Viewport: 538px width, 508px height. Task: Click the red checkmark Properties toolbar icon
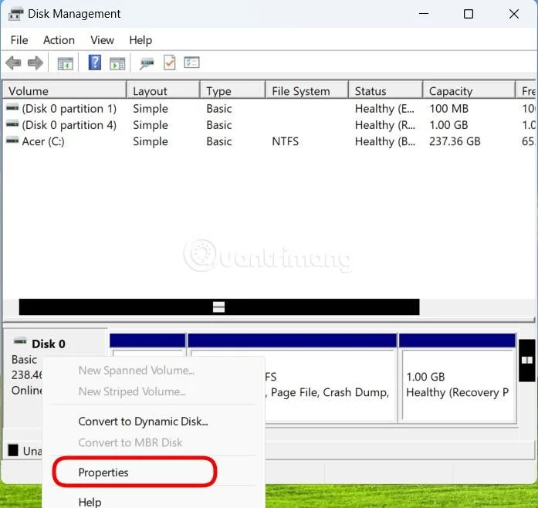tap(170, 63)
